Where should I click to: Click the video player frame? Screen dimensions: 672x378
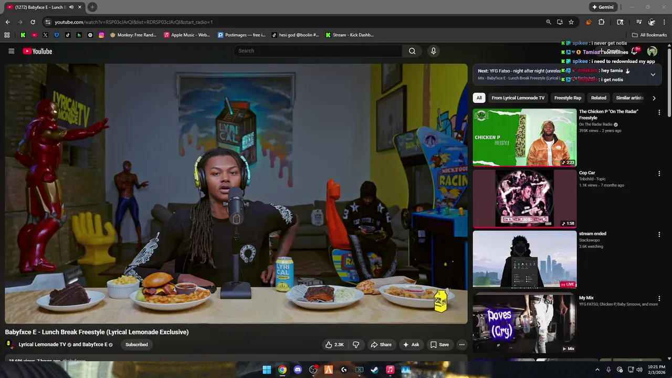(236, 194)
